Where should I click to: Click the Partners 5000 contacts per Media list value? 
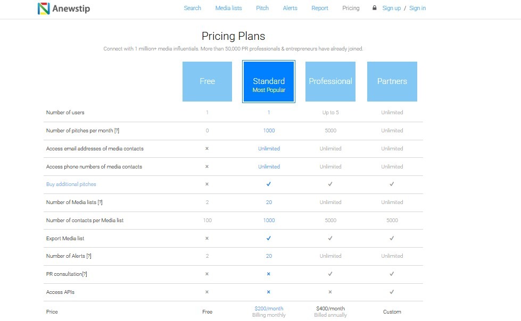(392, 220)
